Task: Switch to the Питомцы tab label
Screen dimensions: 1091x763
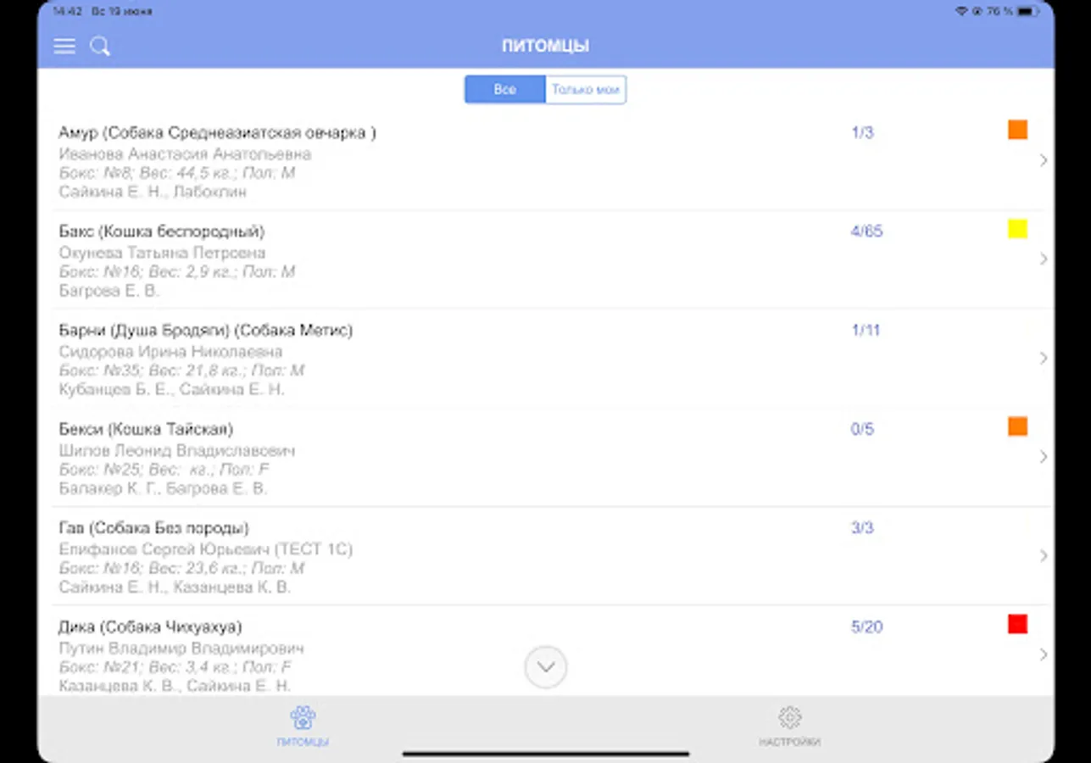Action: pyautogui.click(x=303, y=742)
